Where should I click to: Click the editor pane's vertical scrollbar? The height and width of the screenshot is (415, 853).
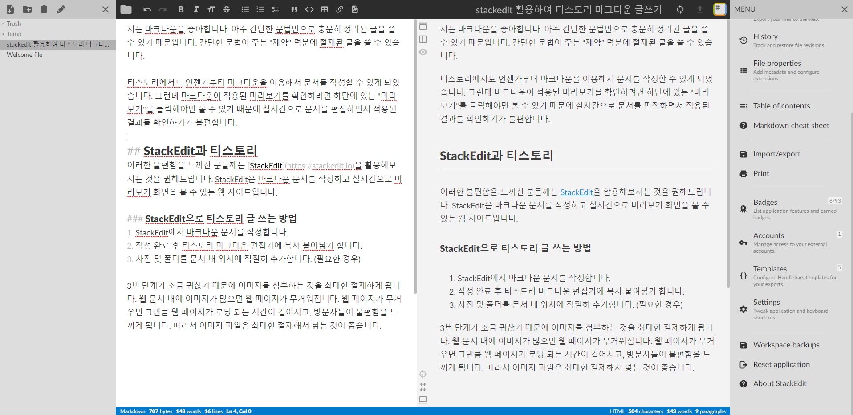(415, 156)
